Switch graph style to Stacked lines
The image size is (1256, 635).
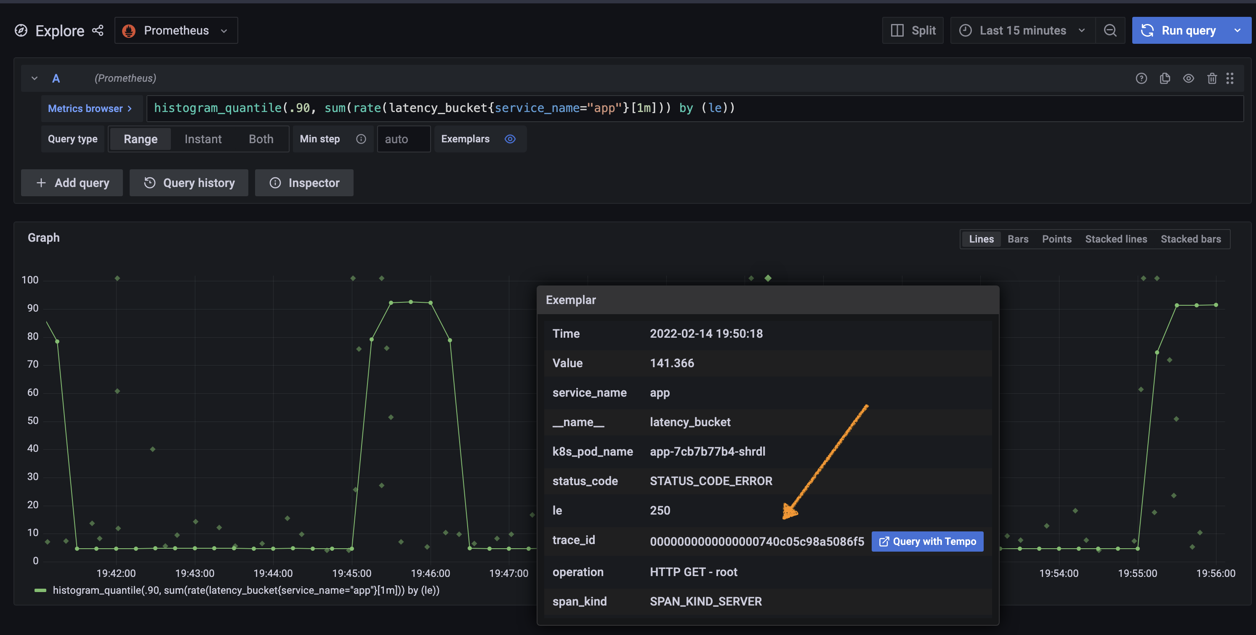pos(1115,239)
